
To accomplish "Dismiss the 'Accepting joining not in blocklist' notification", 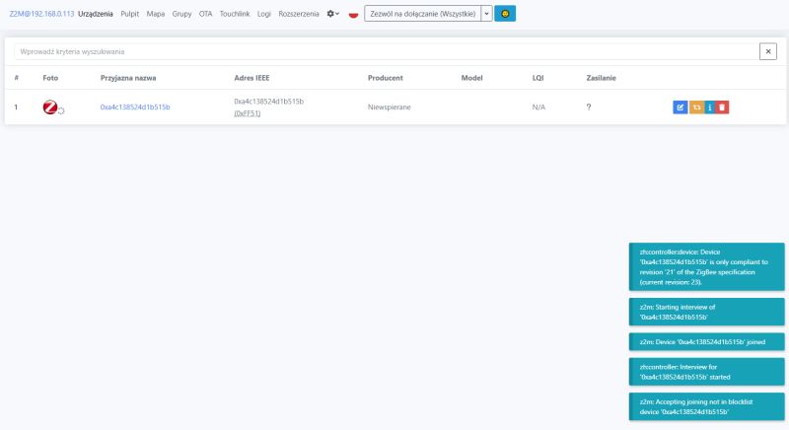I will pos(706,407).
